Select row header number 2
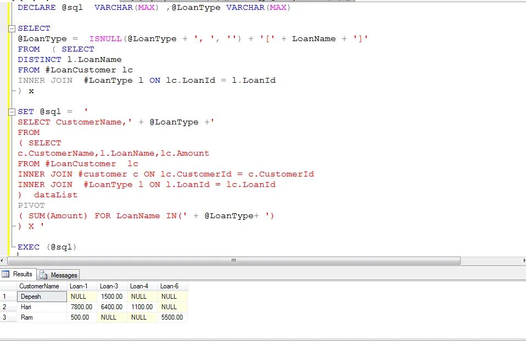Image resolution: width=526 pixels, height=341 pixels. (8, 307)
